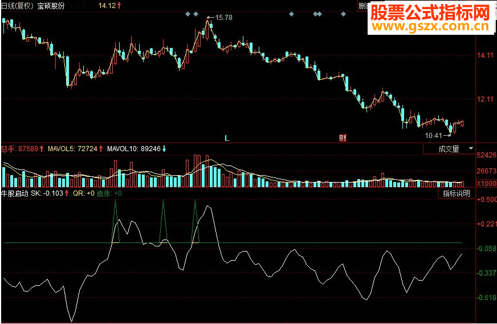Click the high price label 15.78
Screen dimensions: 497x324
[224, 18]
